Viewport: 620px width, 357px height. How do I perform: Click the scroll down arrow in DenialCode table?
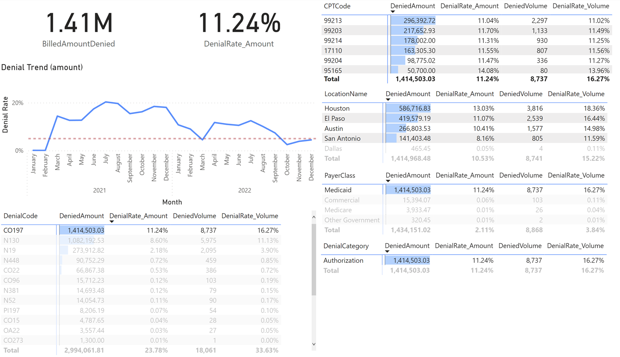point(314,344)
